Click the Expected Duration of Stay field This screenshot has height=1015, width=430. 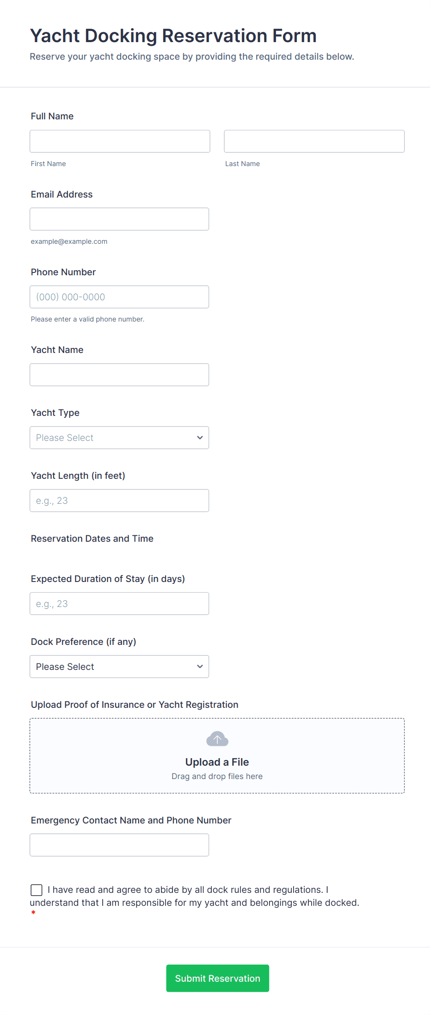coord(119,604)
